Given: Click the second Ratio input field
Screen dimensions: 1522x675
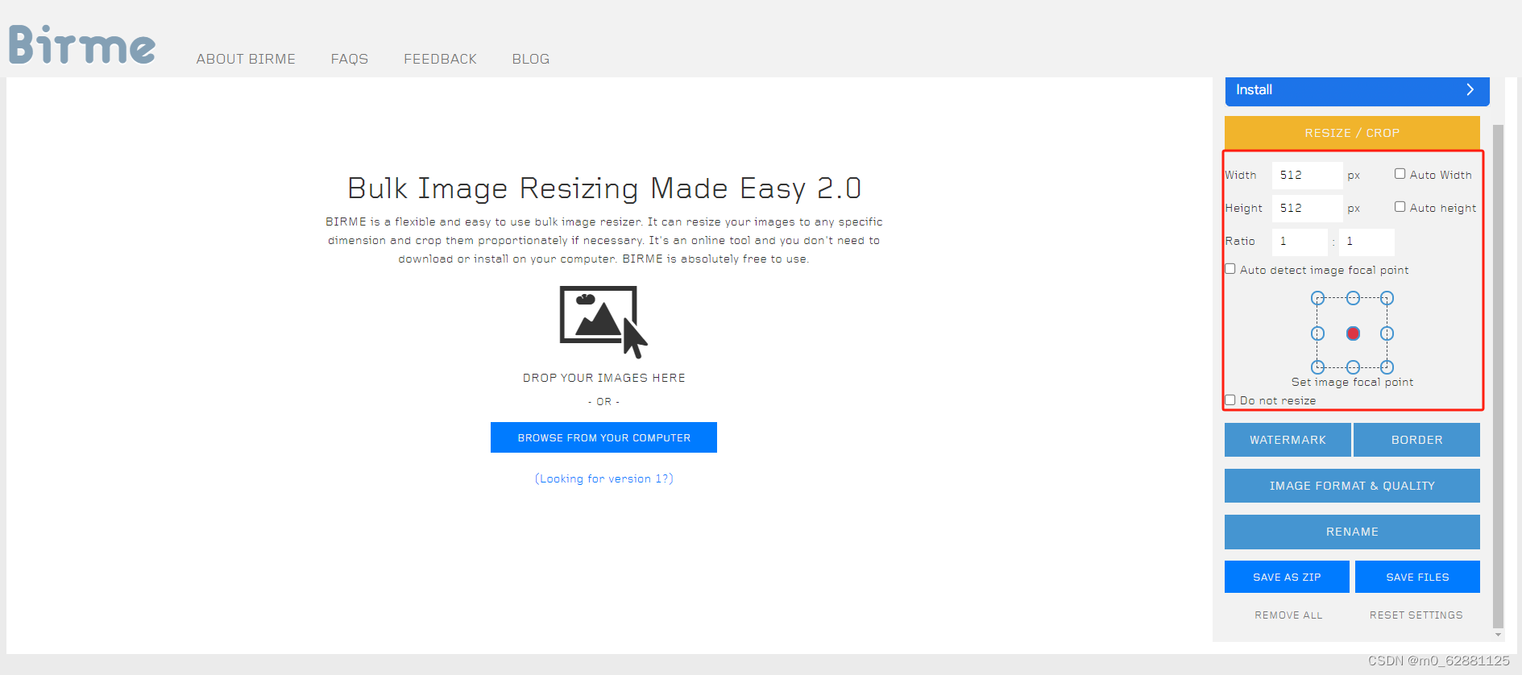Looking at the screenshot, I should 1366,242.
